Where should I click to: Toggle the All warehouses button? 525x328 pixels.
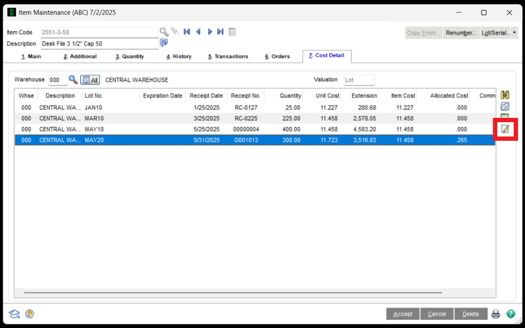point(90,80)
